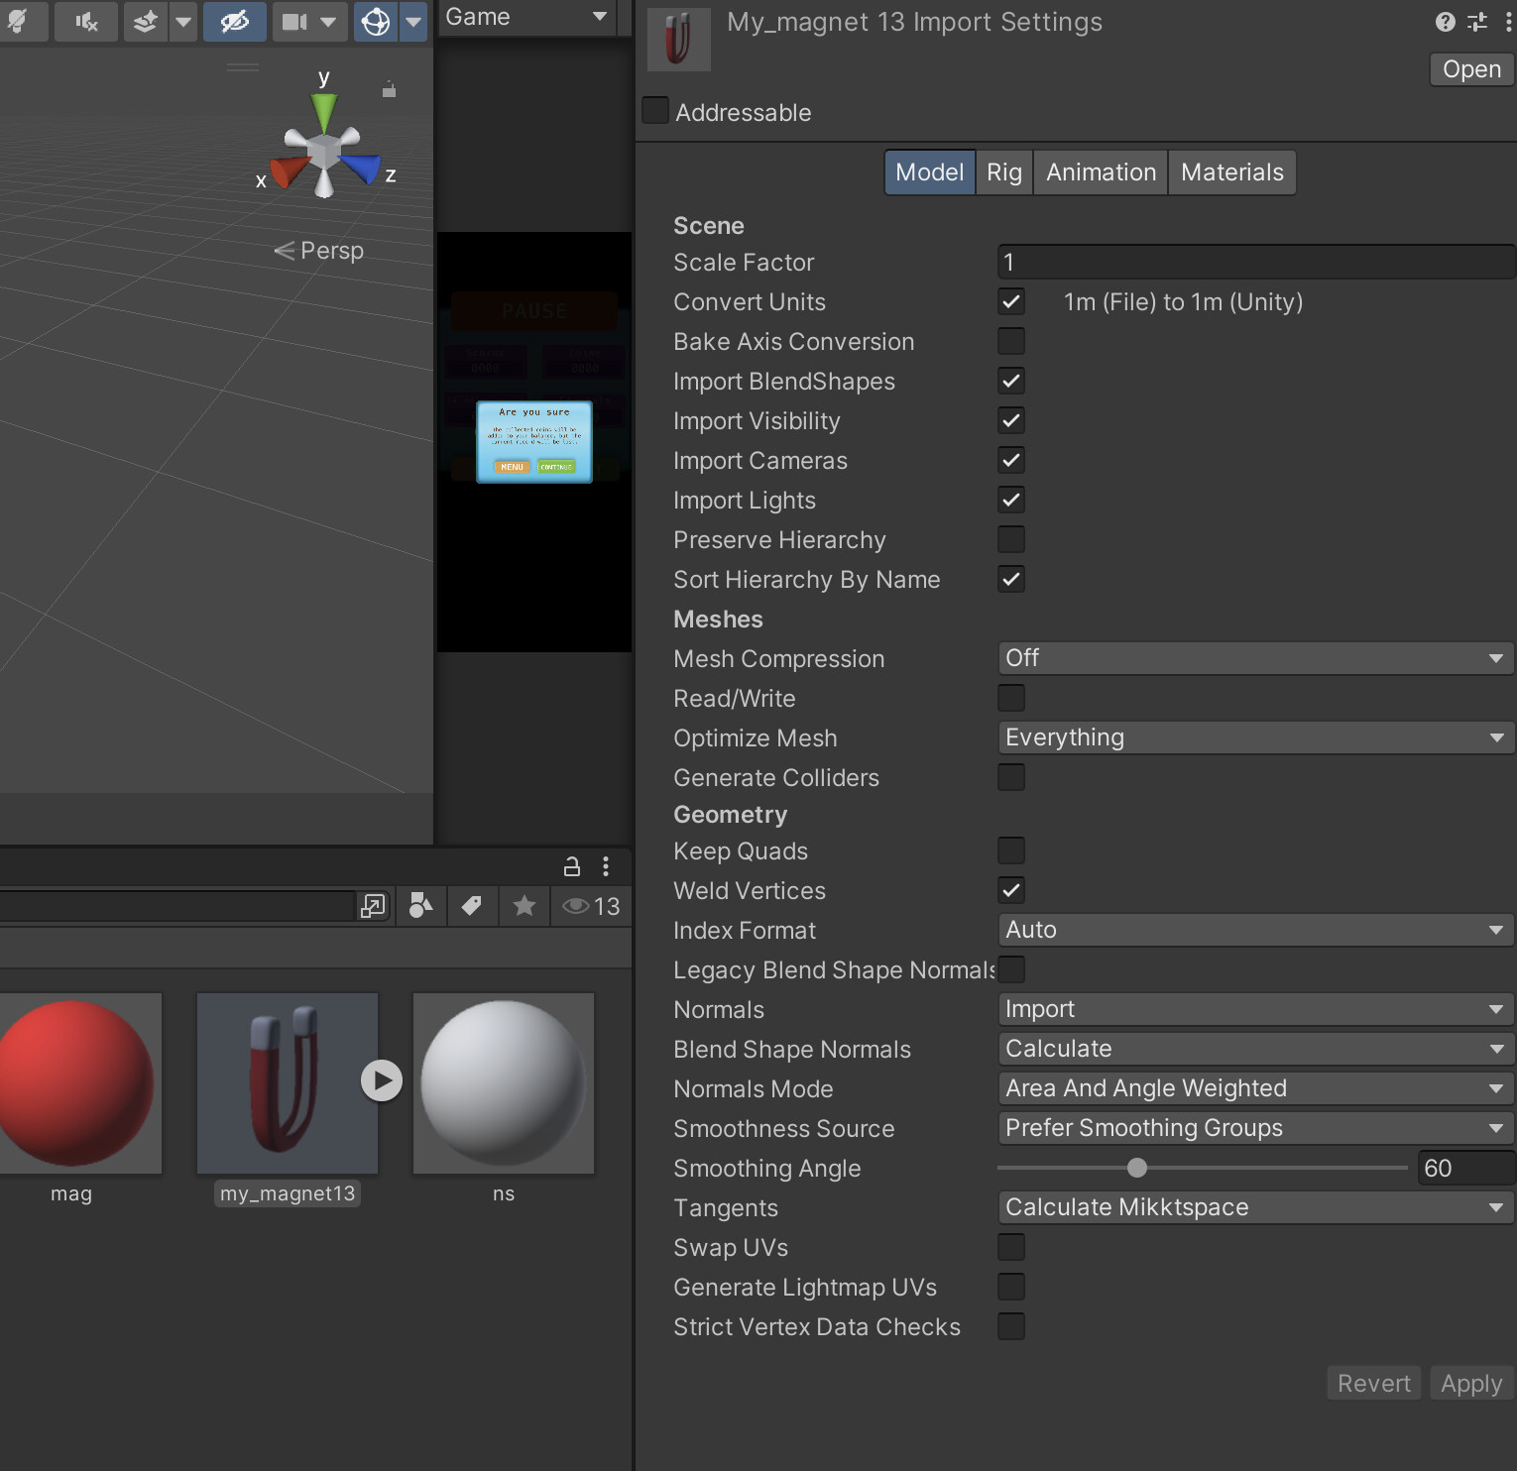Select the effects toggle icon in Scene toolbar
The image size is (1517, 1471).
point(145,22)
